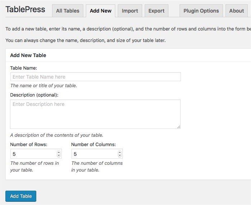This screenshot has width=251, height=205.
Task: Click the "Number of Columns:" label
Action: [x=93, y=145]
